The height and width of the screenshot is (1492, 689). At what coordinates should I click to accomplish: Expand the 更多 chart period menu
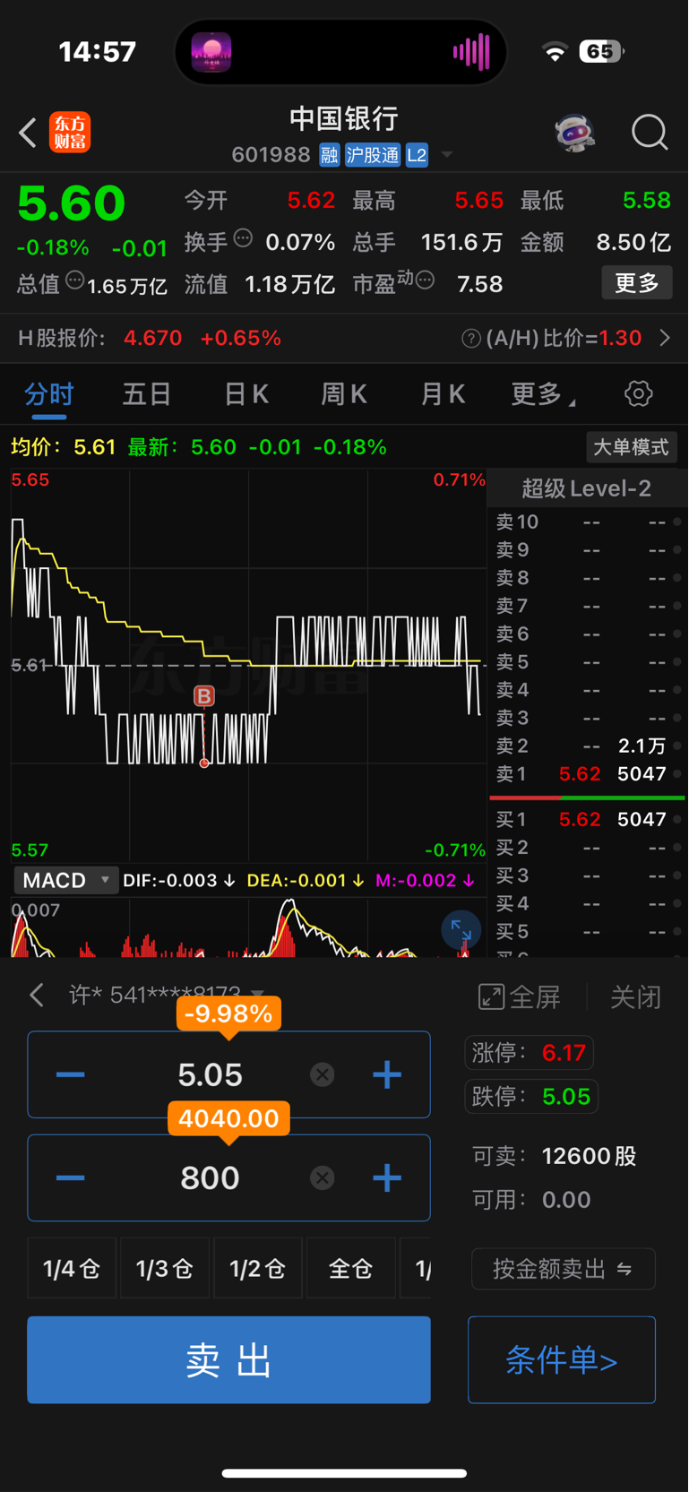point(543,394)
